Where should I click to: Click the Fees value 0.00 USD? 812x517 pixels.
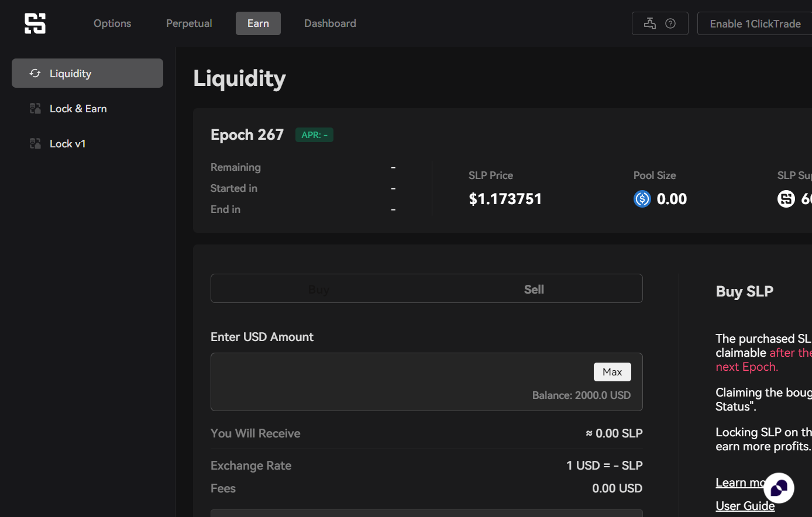pyautogui.click(x=617, y=488)
